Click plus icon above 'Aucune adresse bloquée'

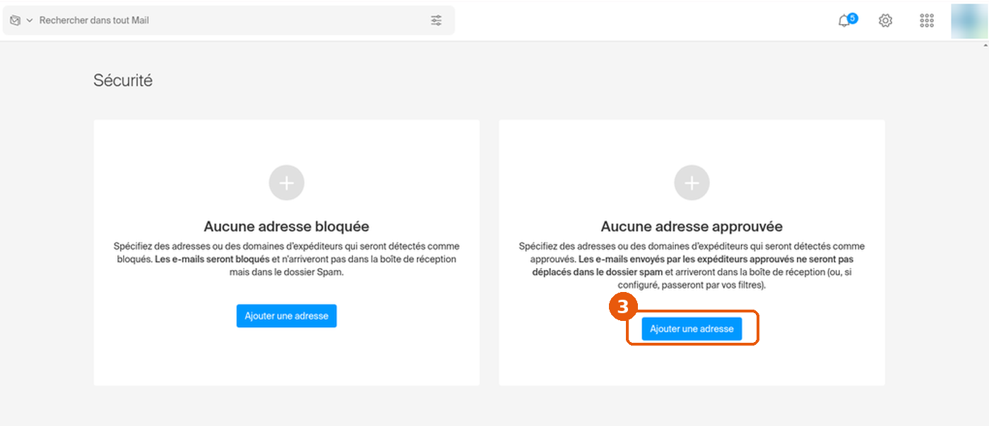click(287, 183)
